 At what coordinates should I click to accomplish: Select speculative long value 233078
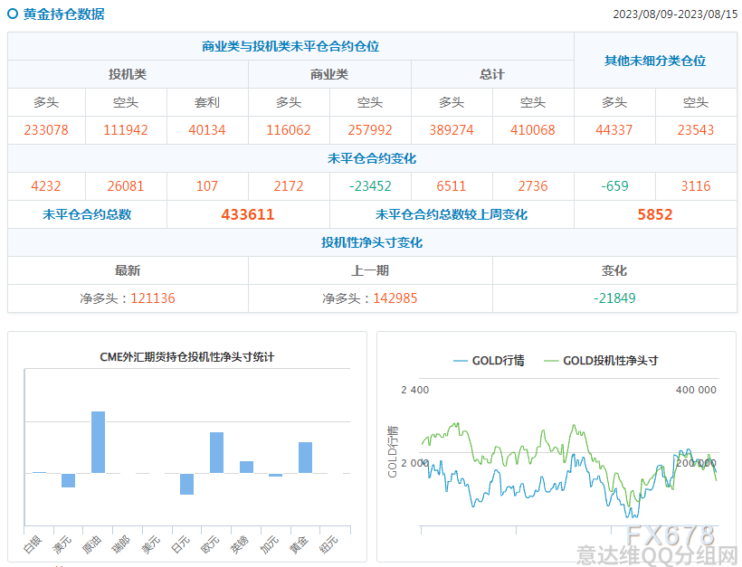(x=46, y=130)
